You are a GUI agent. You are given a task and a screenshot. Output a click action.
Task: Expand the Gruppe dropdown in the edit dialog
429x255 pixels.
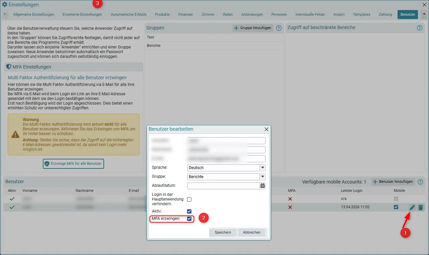(263, 176)
